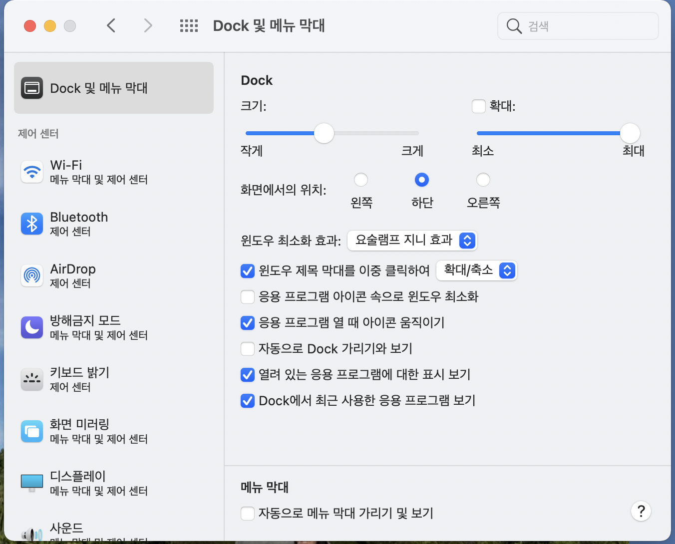Screen dimensions: 675x544
Task: Toggle 응용 프로그램 열 때 아이콘 움직이기
Action: (x=248, y=323)
